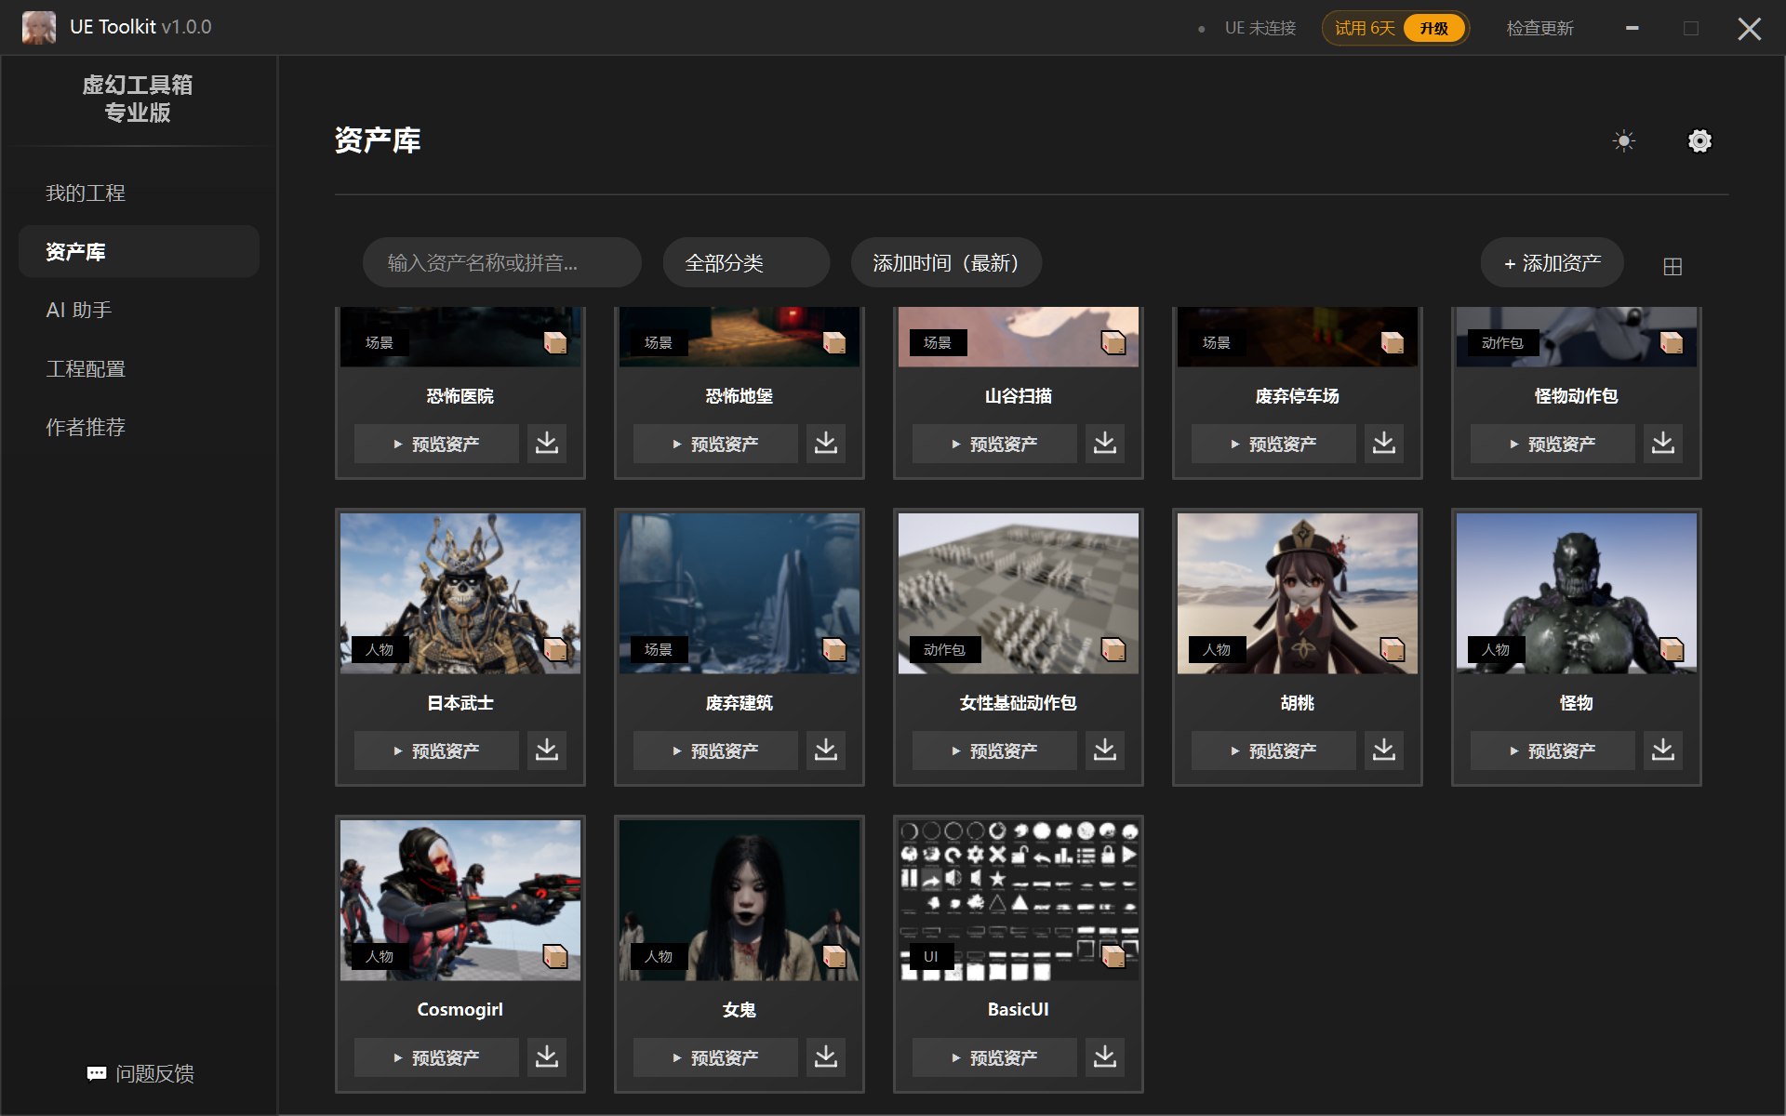The height and width of the screenshot is (1116, 1786).
Task: Switch to grid view layout icon
Action: coord(1673,265)
